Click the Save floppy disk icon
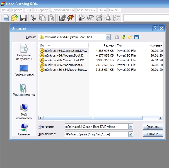 [23, 18]
